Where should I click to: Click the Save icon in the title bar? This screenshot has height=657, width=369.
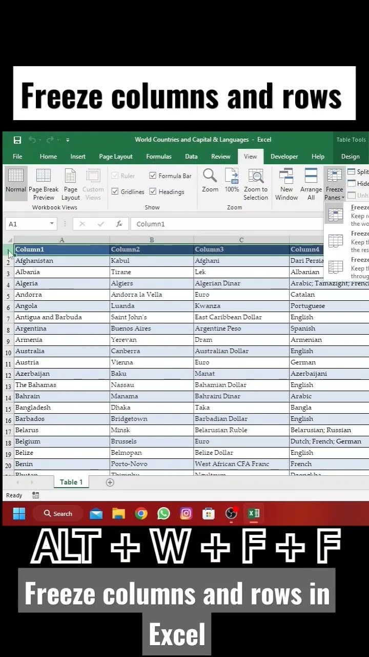coord(17,140)
